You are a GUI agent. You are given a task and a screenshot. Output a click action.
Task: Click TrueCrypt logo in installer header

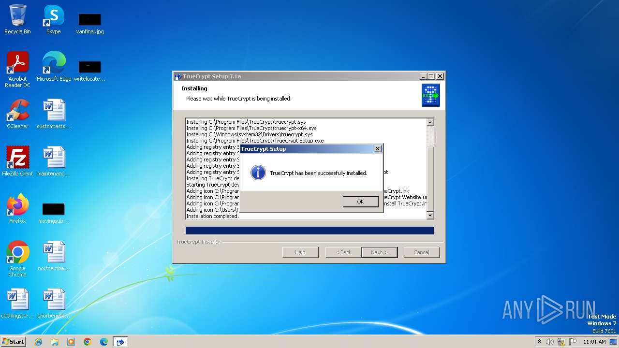(x=430, y=95)
